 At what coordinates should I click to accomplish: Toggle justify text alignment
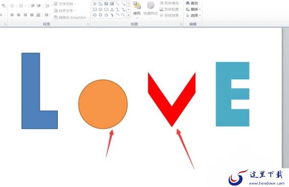coord(32,15)
